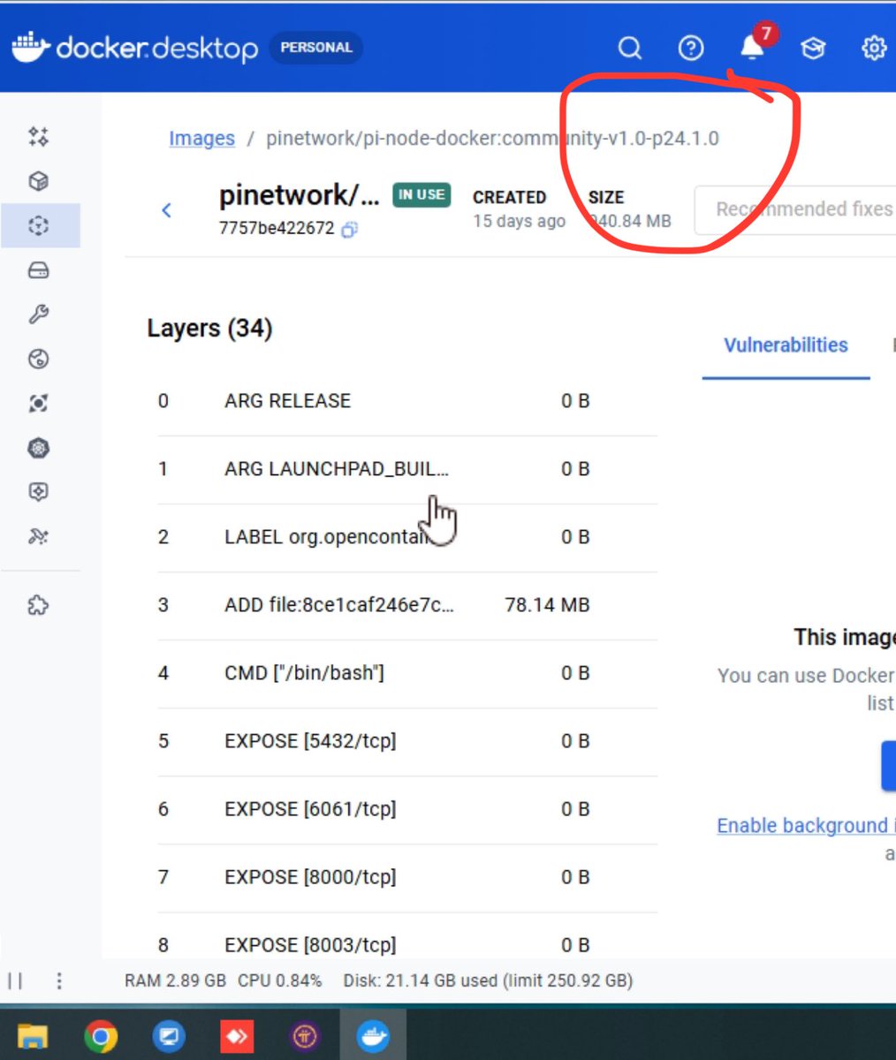Screen dimensions: 896x1060
Task: Open the Models chat-bubble icon in sidebar
Action: [38, 492]
